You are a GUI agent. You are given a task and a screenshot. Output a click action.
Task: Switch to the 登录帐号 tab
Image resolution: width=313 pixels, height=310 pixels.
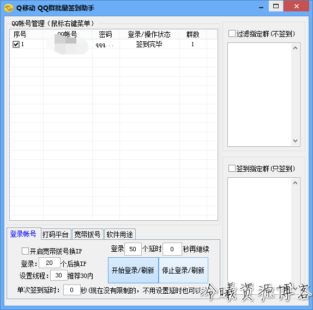23,234
